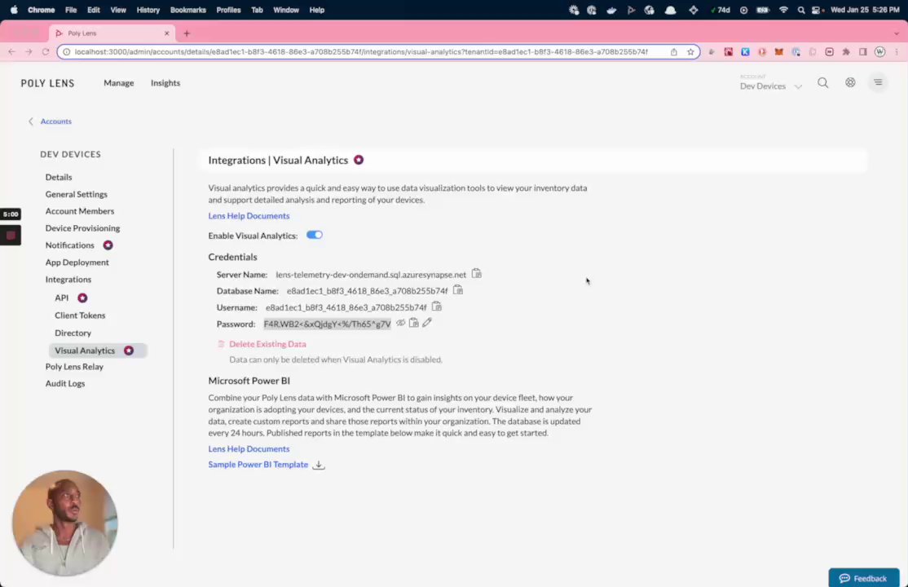908x587 pixels.
Task: Open the API integrations page
Action: (61, 298)
